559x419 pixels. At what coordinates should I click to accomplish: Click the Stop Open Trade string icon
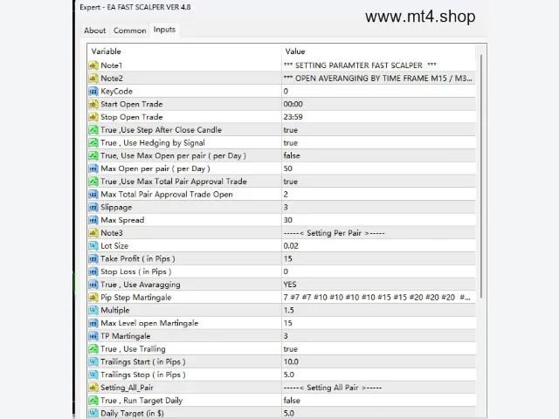click(93, 117)
